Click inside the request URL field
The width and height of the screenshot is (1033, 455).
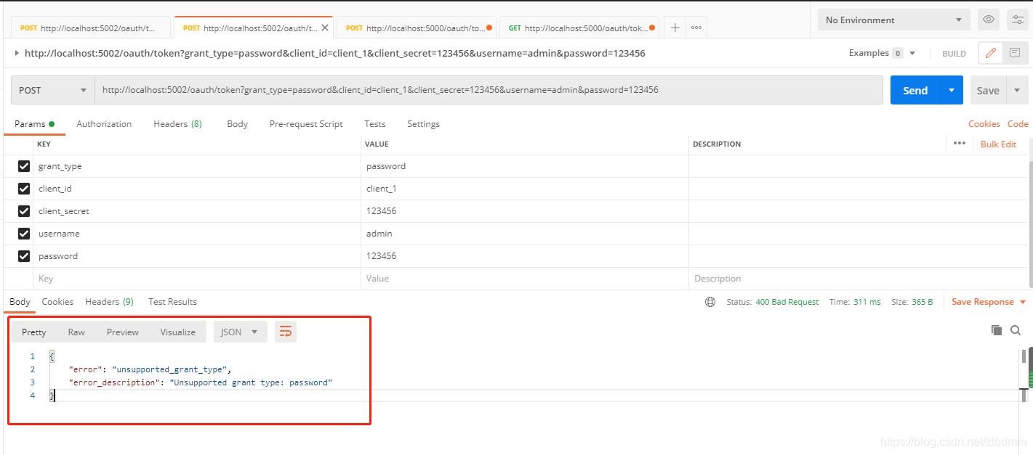[x=436, y=89]
